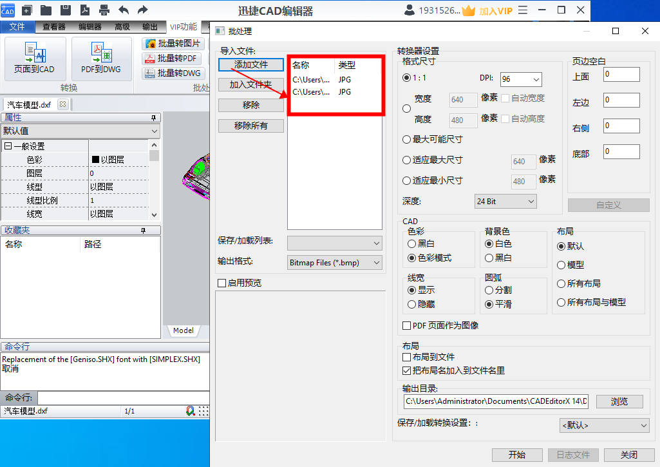660x467 pixels.
Task: Click the 页面到CAD conversion icon
Action: click(35, 58)
